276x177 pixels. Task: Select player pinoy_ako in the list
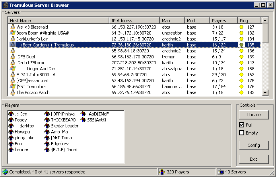click(x=25, y=138)
